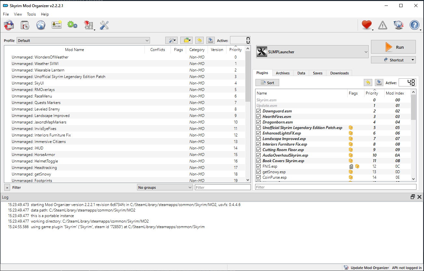Open Settings with the wrench and screwdriver icon
The image size is (424, 271).
(x=104, y=25)
